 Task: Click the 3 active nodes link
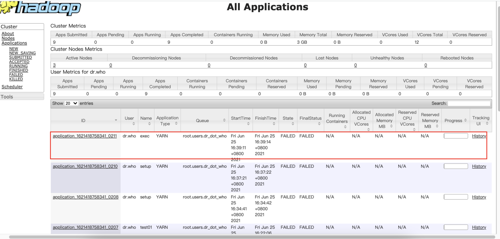point(54,65)
